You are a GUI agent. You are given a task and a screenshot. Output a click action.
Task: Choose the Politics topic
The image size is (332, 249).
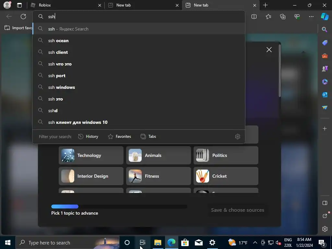pos(226,155)
